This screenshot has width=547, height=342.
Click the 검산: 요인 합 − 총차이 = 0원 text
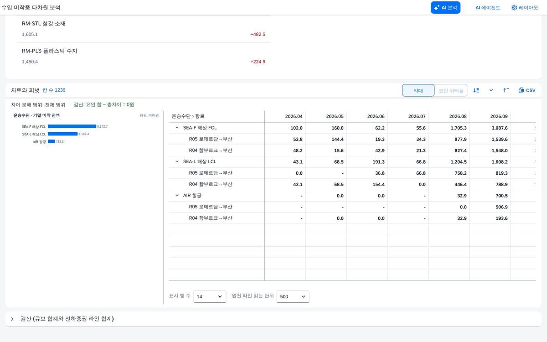(x=104, y=104)
